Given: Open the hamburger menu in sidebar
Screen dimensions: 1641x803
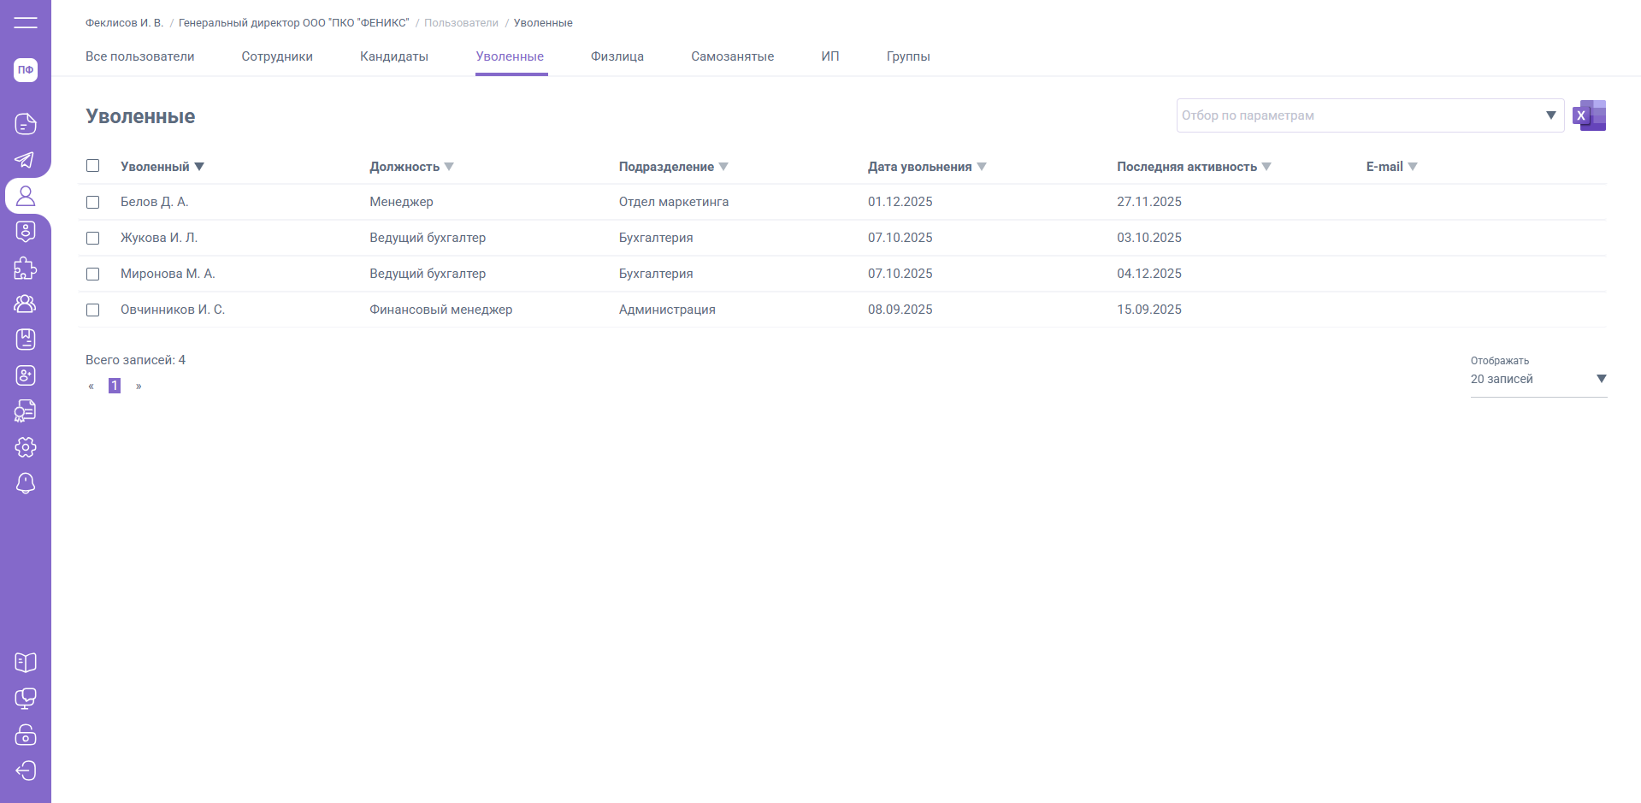Looking at the screenshot, I should click(x=26, y=22).
